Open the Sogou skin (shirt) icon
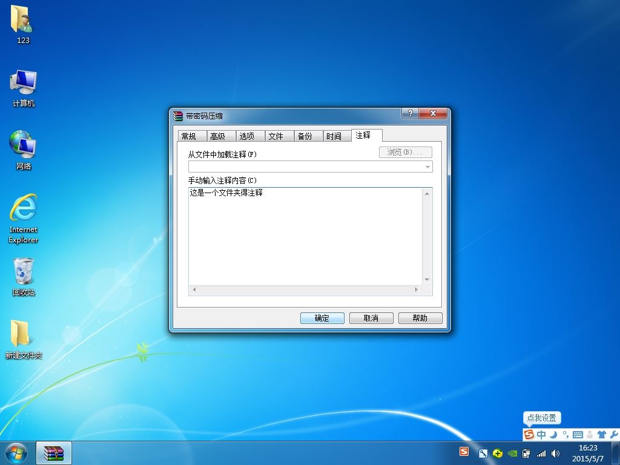Screen dimensions: 620x465 602,435
